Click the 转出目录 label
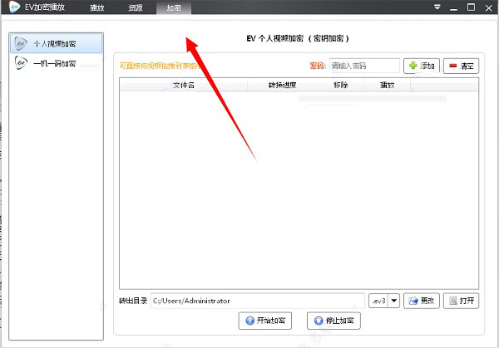The width and height of the screenshot is (499, 348). (x=133, y=301)
